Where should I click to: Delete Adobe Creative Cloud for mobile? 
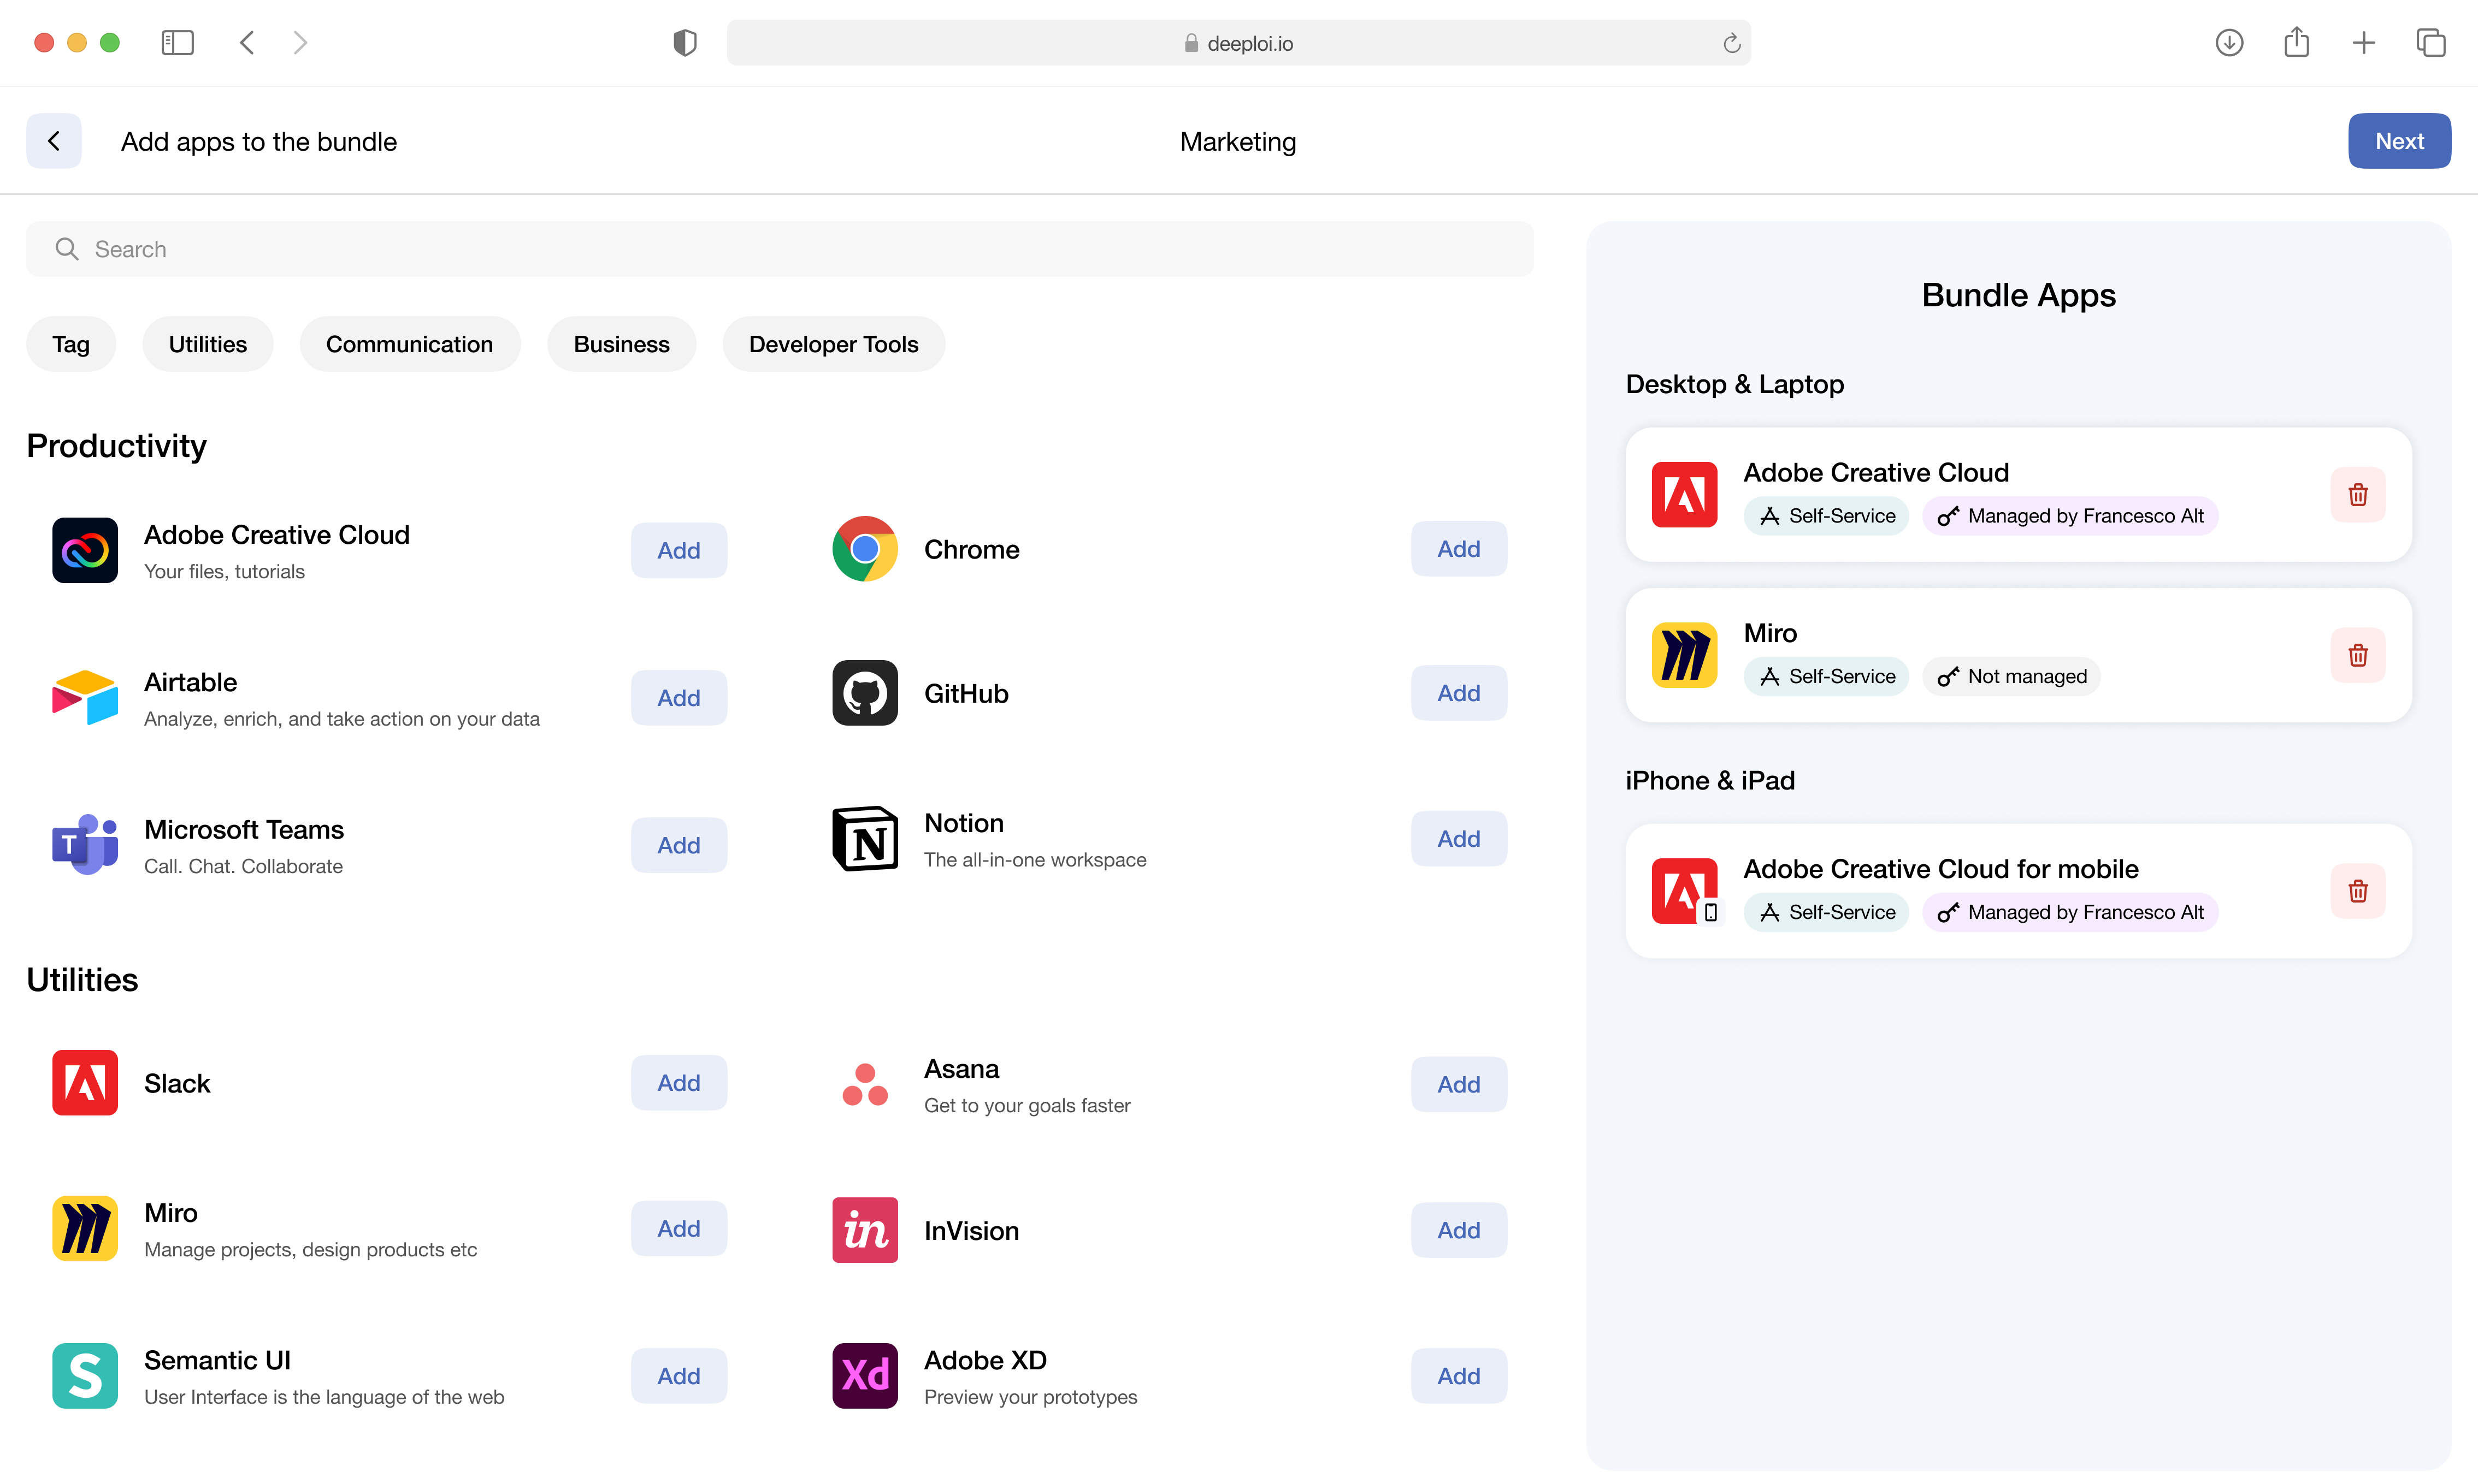2357,891
